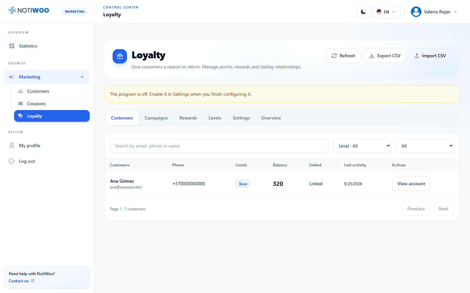Click the customer search input field
470x293 pixels.
click(x=219, y=146)
